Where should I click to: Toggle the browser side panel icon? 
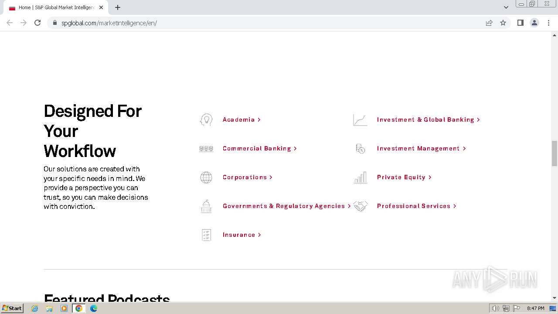point(520,23)
